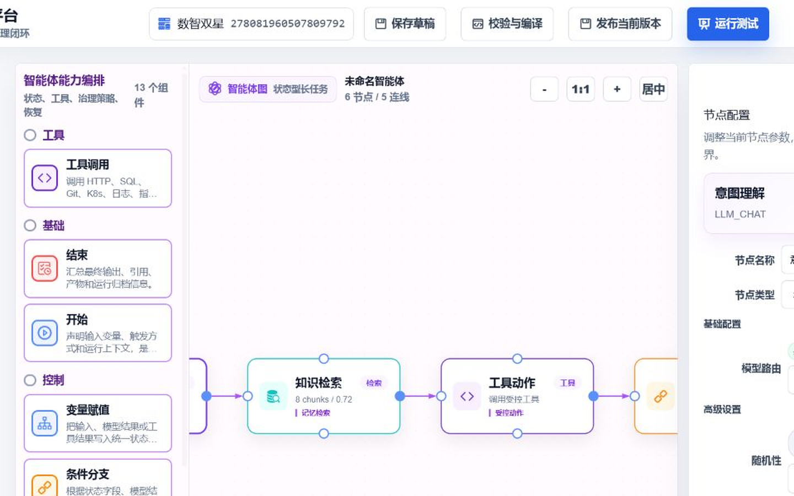Start 运行测试 run
Image resolution: width=794 pixels, height=496 pixels.
coord(728,24)
